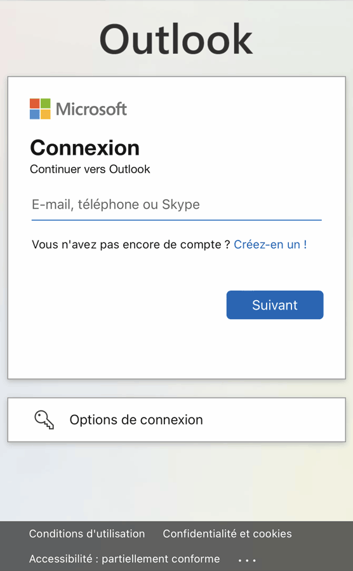
Task: Open Accessibilité : partiellement conforme link
Action: (x=124, y=558)
